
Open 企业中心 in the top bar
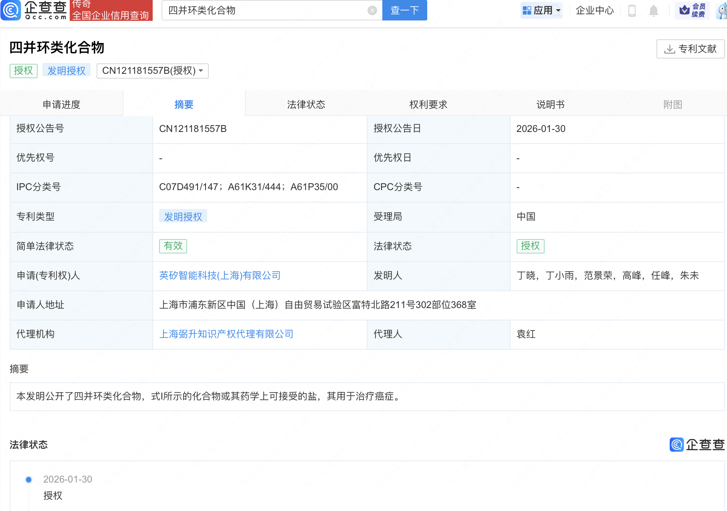click(594, 10)
